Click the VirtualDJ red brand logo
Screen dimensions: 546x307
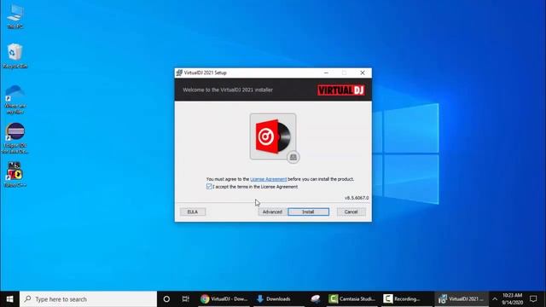(341, 90)
